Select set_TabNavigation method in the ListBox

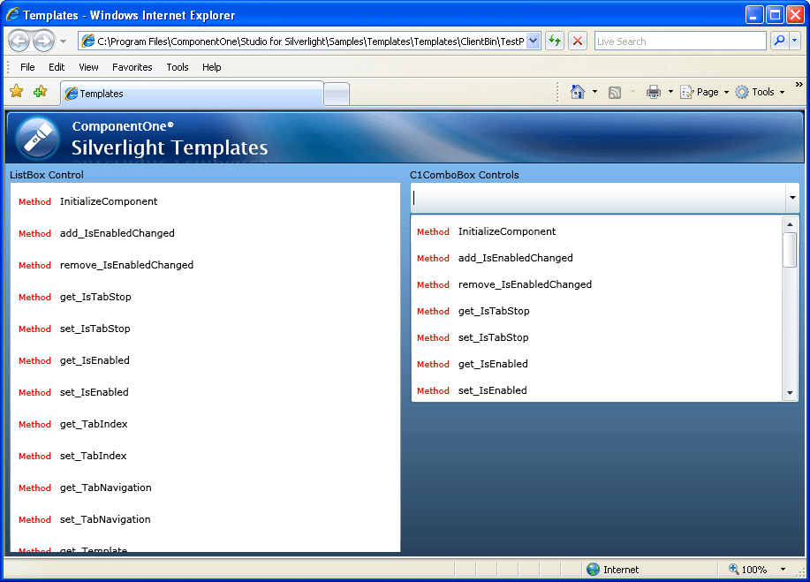tap(103, 519)
